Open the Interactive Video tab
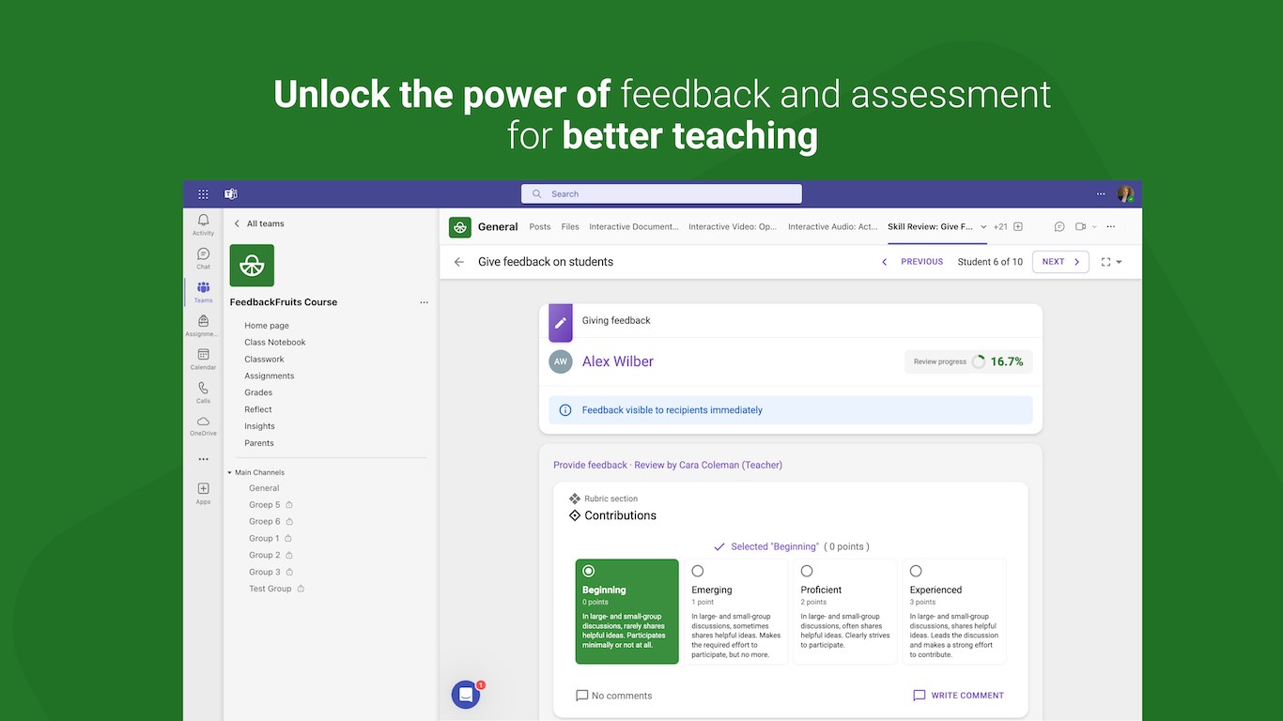 click(x=733, y=226)
